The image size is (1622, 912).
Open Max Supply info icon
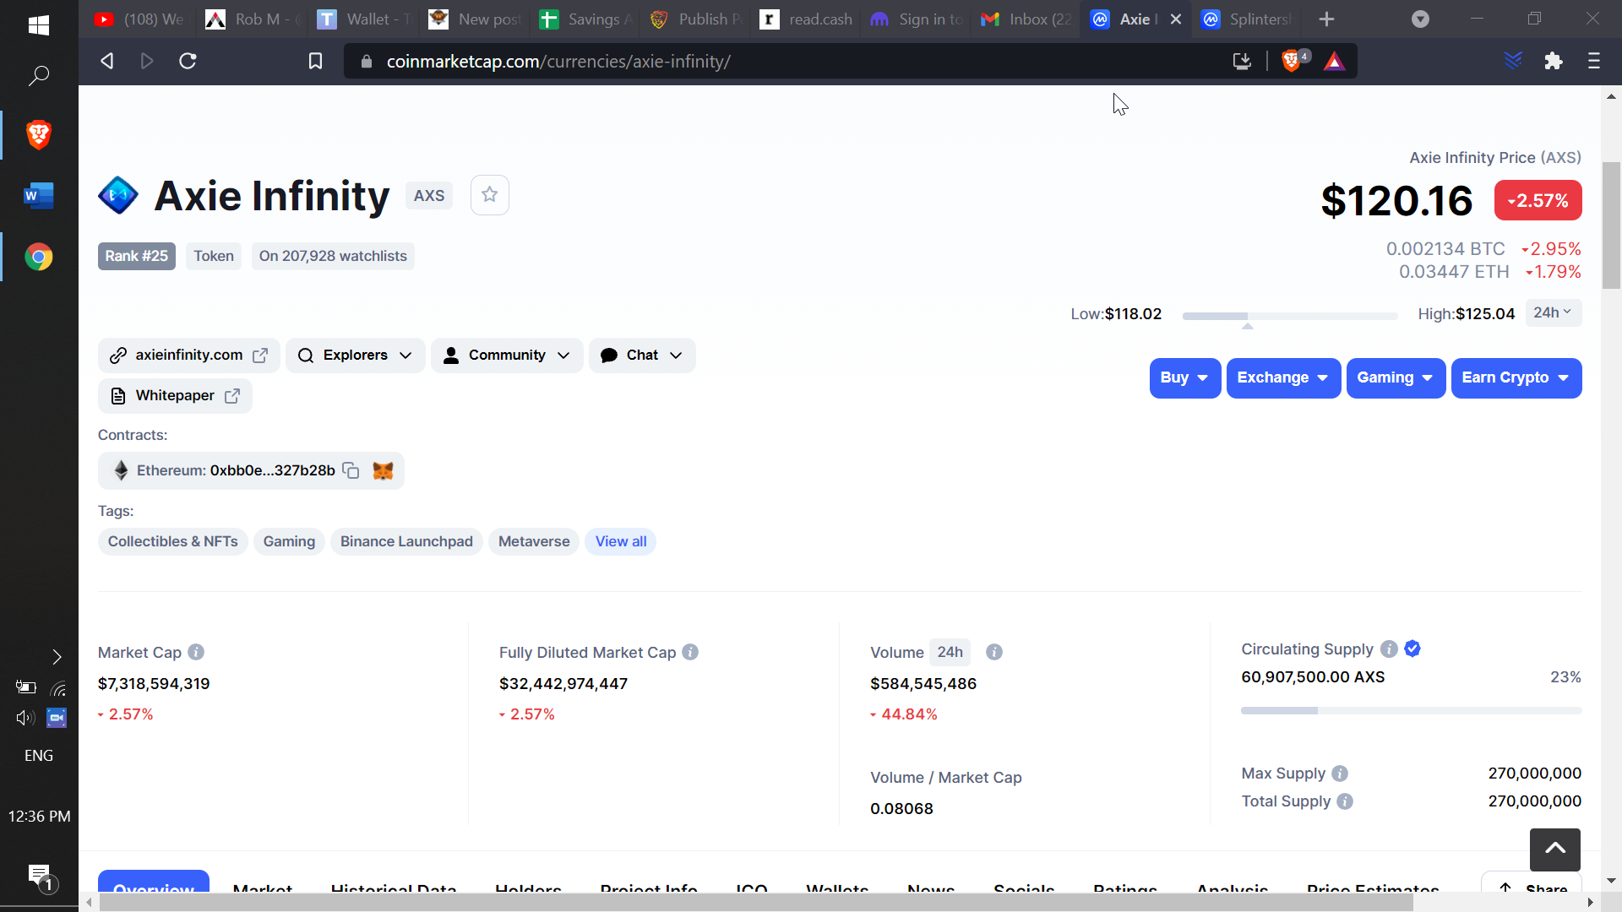point(1340,774)
